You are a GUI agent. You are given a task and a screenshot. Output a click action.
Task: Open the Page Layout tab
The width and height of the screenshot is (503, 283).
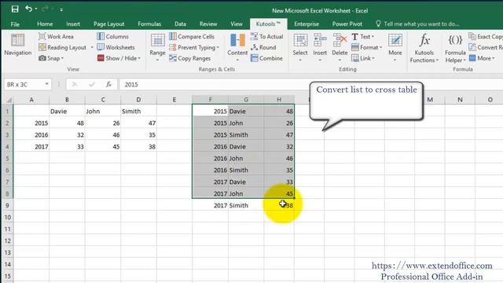click(108, 24)
